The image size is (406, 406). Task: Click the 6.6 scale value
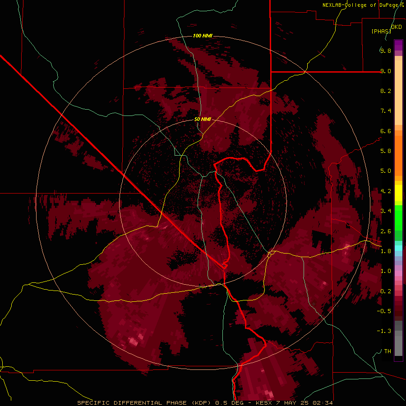tap(386, 131)
